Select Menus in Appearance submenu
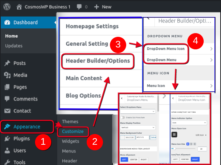This screenshot has width=221, height=165. click(69, 151)
